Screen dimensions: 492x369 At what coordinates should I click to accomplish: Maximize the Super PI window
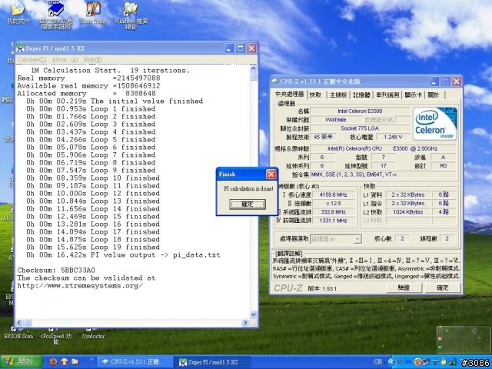pos(241,48)
